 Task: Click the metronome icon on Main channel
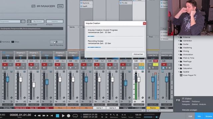click(163, 68)
